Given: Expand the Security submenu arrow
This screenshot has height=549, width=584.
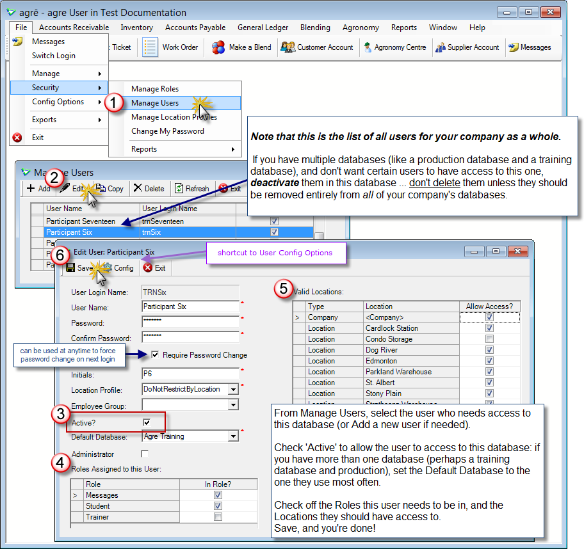Looking at the screenshot, I should coord(100,88).
